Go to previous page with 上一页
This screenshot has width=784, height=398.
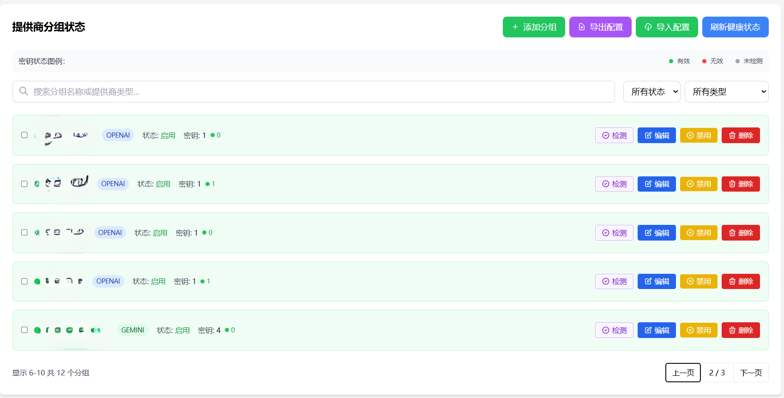click(x=683, y=373)
